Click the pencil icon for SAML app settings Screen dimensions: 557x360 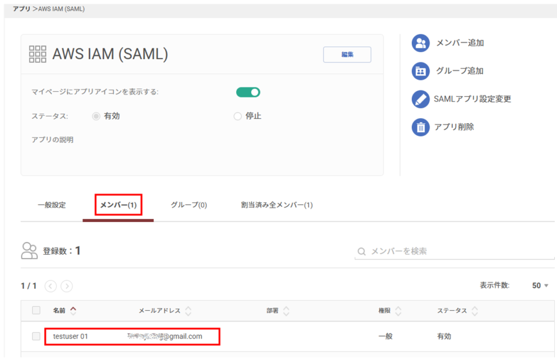click(x=420, y=99)
